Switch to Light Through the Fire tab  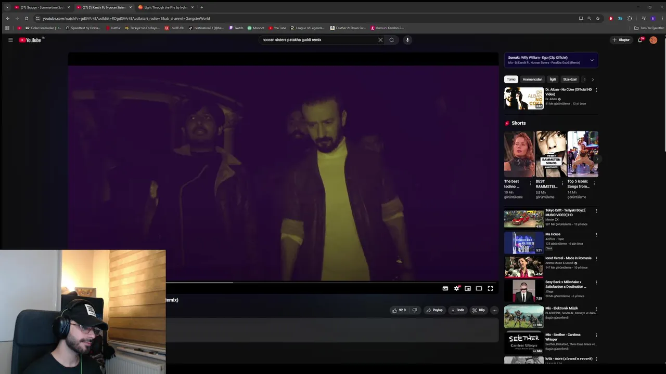point(165,7)
